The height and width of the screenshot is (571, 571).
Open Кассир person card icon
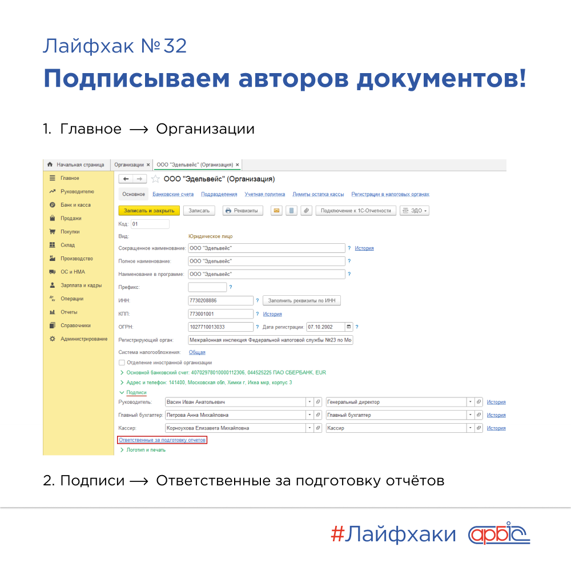[x=318, y=428]
